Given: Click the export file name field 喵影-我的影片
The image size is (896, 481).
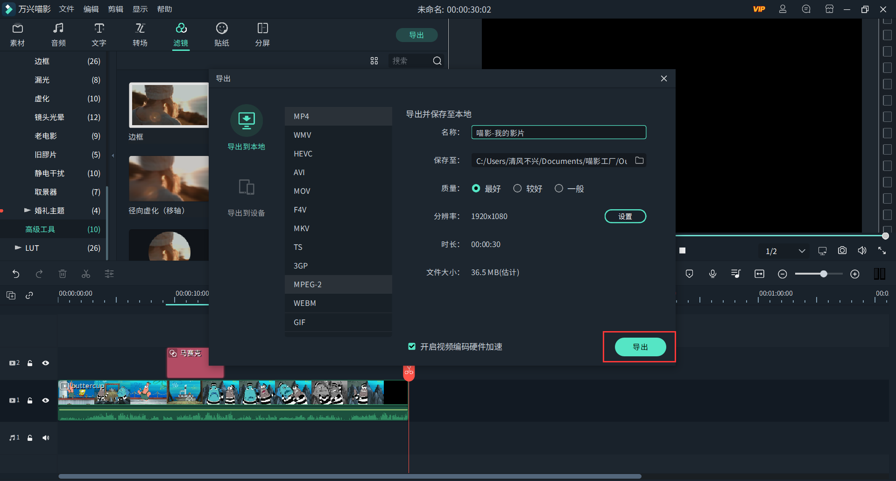Looking at the screenshot, I should (x=558, y=132).
